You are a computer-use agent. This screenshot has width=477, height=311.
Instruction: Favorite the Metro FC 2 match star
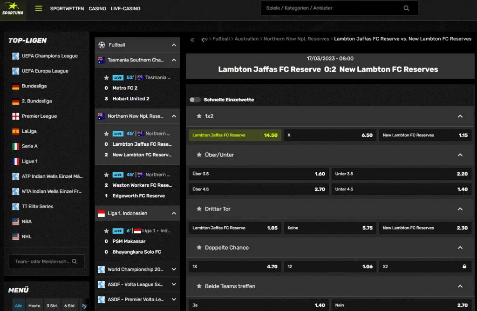(x=106, y=78)
